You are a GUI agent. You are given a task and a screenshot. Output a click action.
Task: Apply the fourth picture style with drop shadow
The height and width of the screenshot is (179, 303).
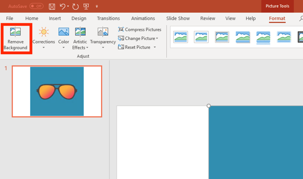[243, 37]
